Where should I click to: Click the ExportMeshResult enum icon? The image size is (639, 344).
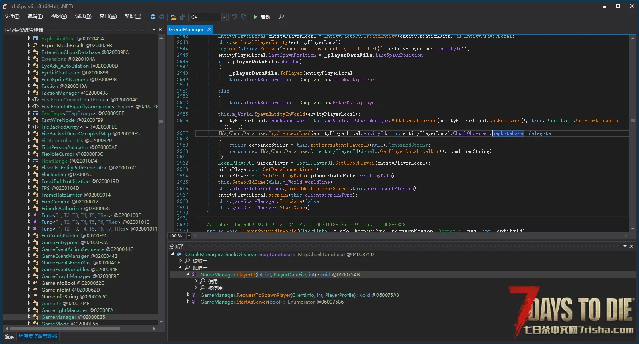[35, 45]
